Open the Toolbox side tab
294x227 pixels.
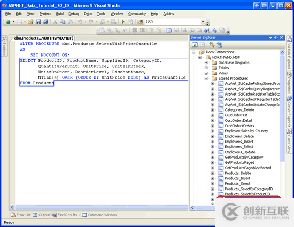click(x=4, y=46)
